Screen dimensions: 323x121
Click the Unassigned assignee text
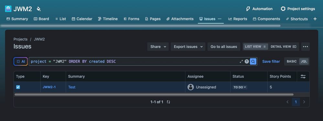[206, 87]
